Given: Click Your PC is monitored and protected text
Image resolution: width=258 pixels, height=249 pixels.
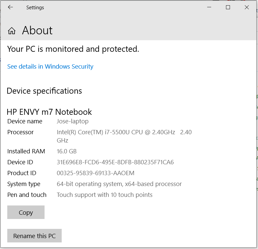Looking at the screenshot, I should [73, 49].
